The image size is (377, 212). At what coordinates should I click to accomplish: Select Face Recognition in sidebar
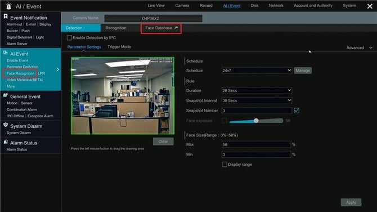[20, 73]
